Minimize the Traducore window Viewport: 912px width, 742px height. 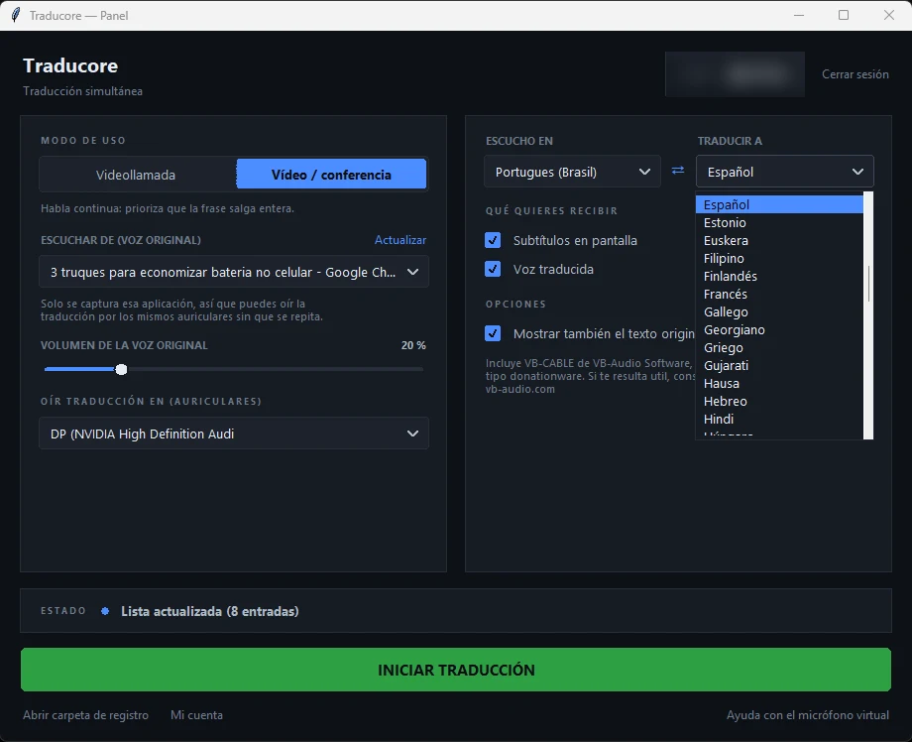pyautogui.click(x=799, y=15)
